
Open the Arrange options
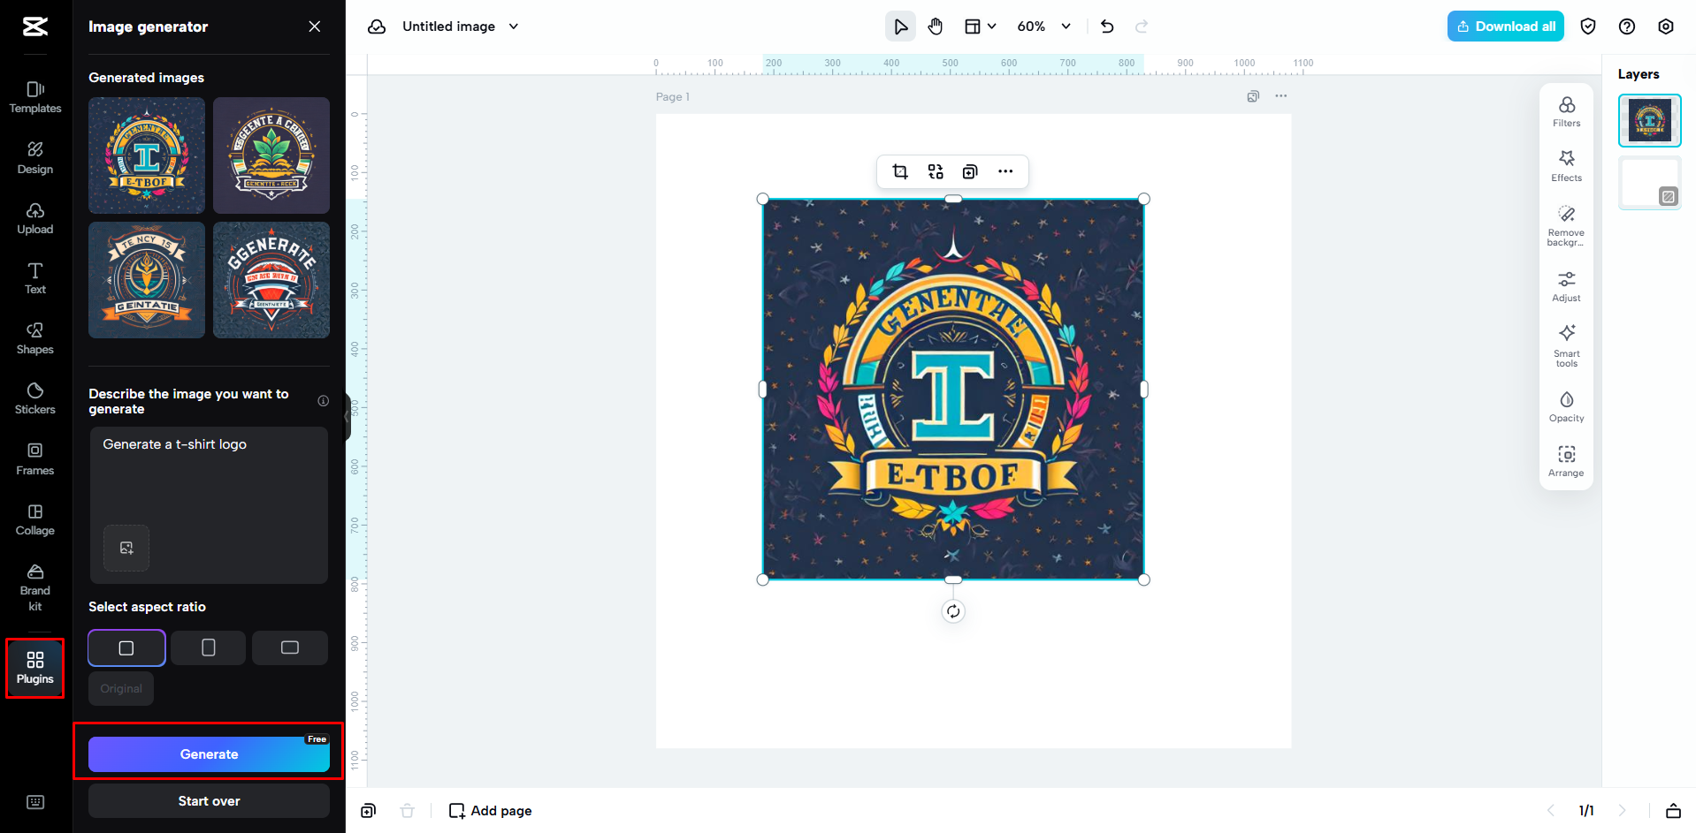coord(1565,460)
